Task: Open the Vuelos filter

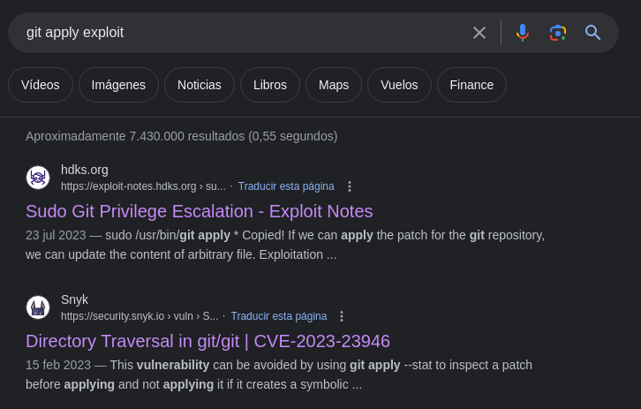Action: pos(399,85)
